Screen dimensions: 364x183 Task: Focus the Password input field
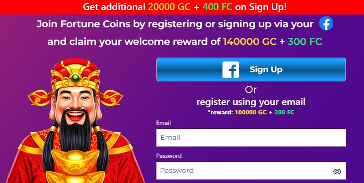point(251,171)
